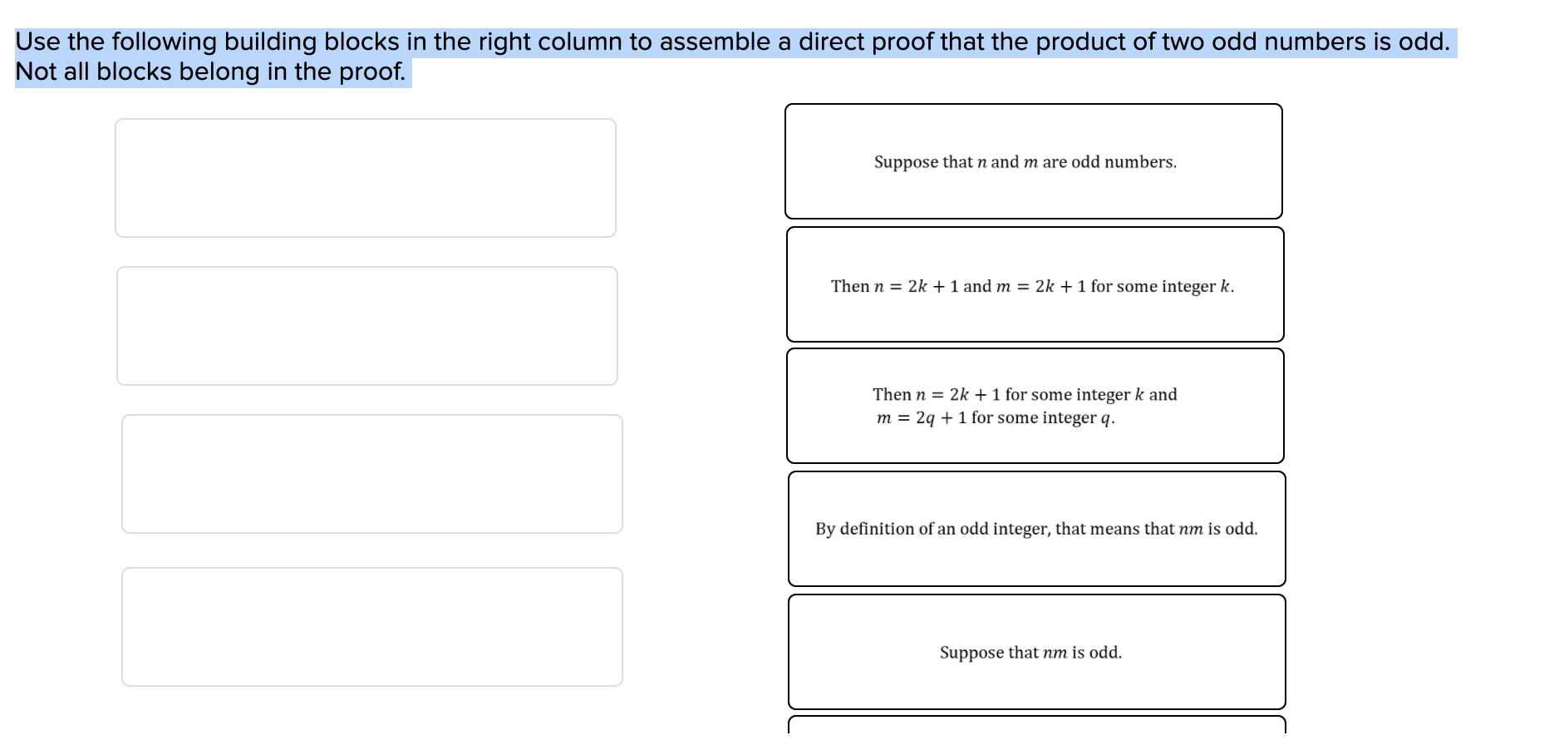Click the empty slot at the bottom of the left column

[372, 626]
